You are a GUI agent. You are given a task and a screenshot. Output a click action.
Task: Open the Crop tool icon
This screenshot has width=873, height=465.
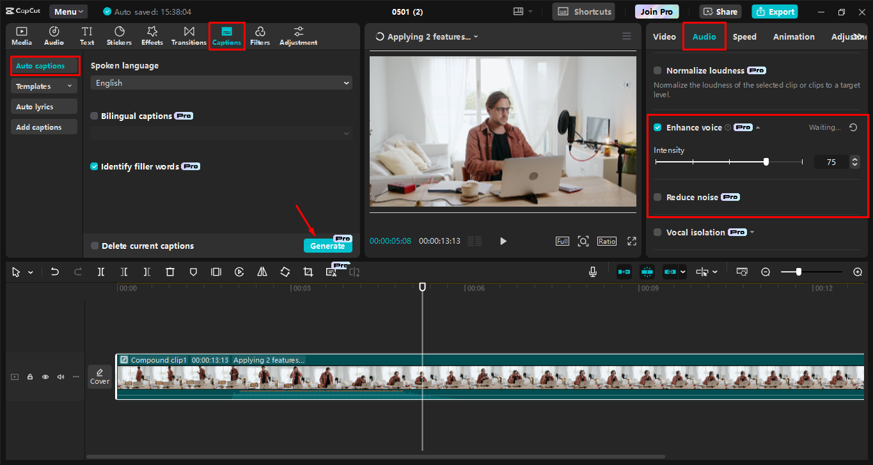tap(308, 271)
